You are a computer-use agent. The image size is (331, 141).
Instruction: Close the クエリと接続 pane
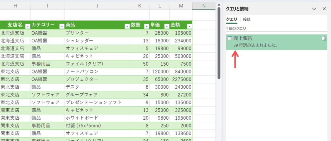[x=324, y=9]
